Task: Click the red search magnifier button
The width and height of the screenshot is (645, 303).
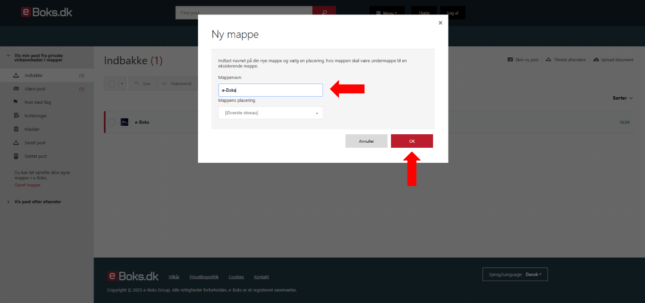Action: [324, 12]
